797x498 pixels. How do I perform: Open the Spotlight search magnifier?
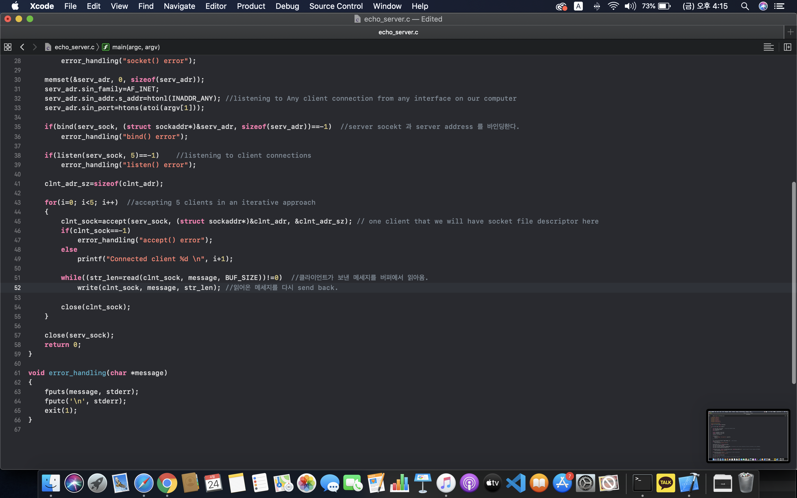coord(745,6)
